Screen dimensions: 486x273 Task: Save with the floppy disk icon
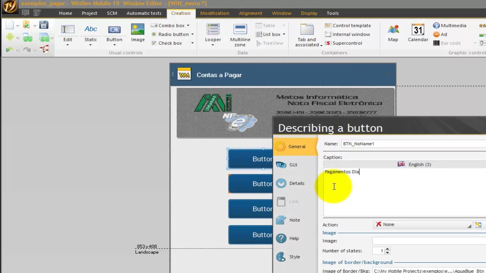[x=44, y=25]
